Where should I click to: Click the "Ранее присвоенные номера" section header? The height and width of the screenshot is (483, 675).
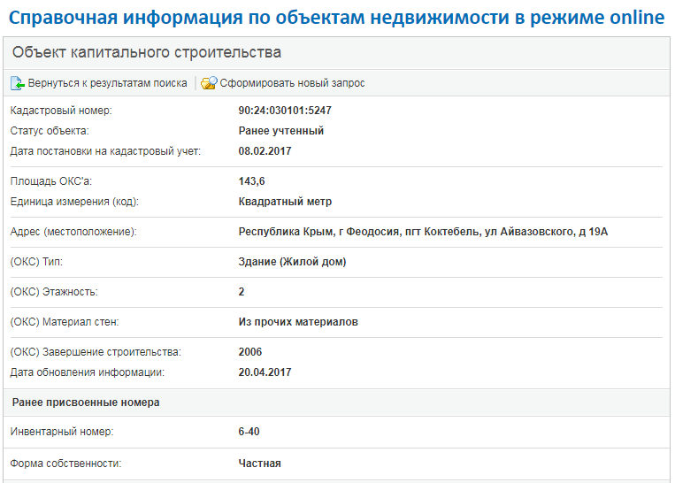(x=86, y=402)
